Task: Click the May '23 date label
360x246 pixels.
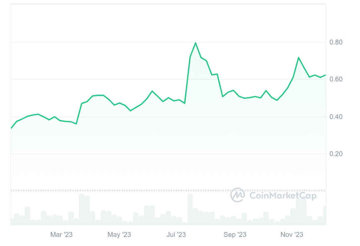Action: [119, 235]
